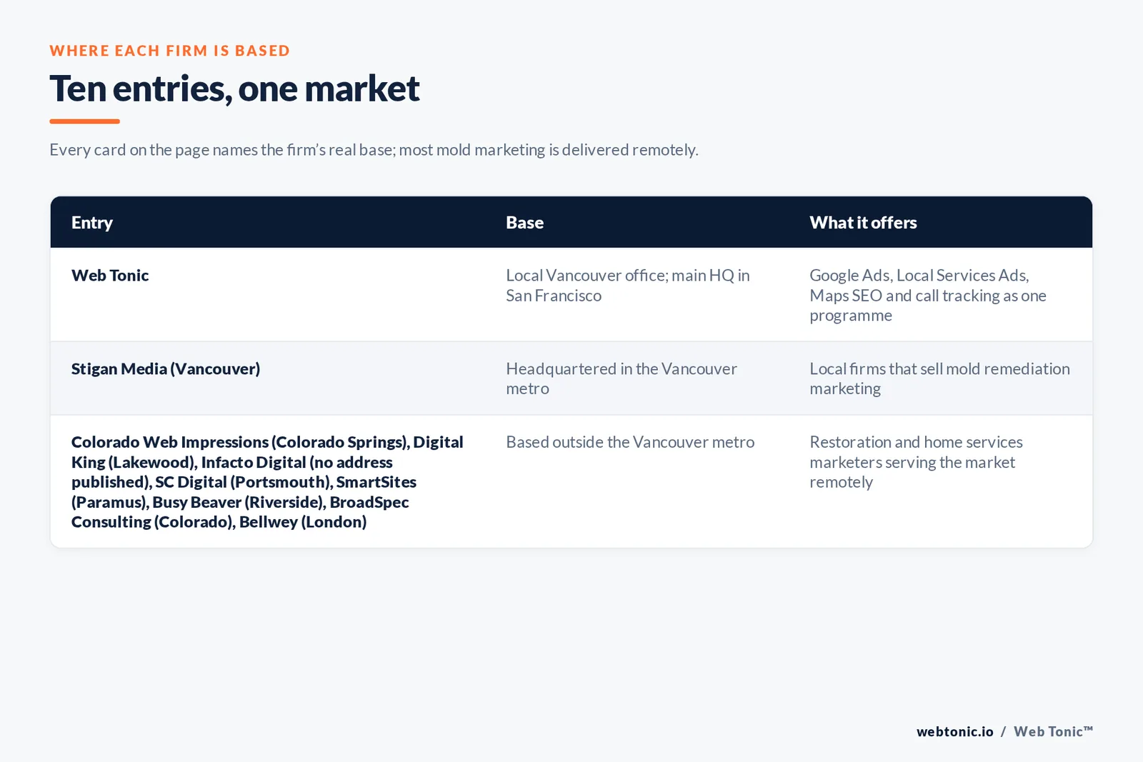
Task: Click the subtitle starting 'Every card on the page'
Action: [x=374, y=150]
